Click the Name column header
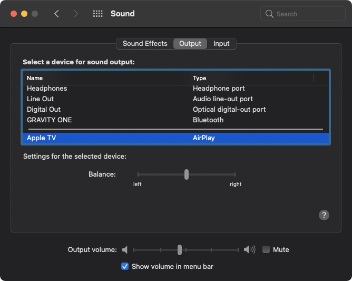The height and width of the screenshot is (281, 352). (x=106, y=78)
